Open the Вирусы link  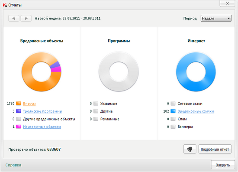click(29, 104)
